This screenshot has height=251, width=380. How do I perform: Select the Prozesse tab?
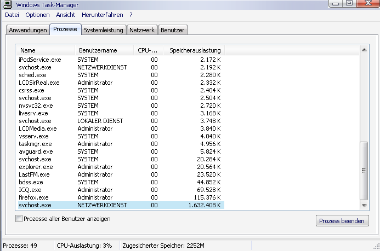coord(65,29)
